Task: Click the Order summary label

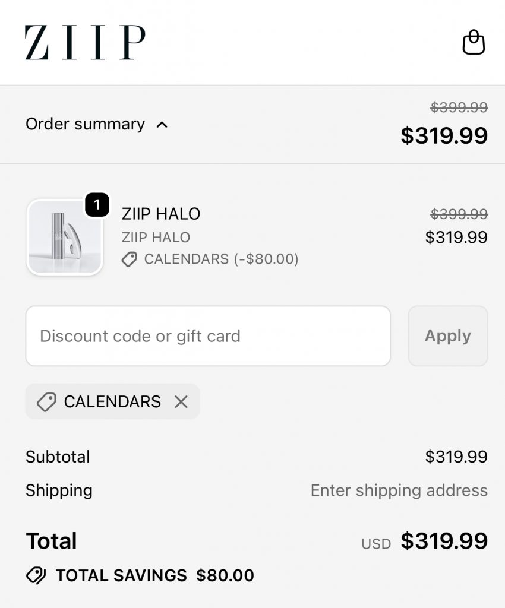Action: tap(85, 124)
